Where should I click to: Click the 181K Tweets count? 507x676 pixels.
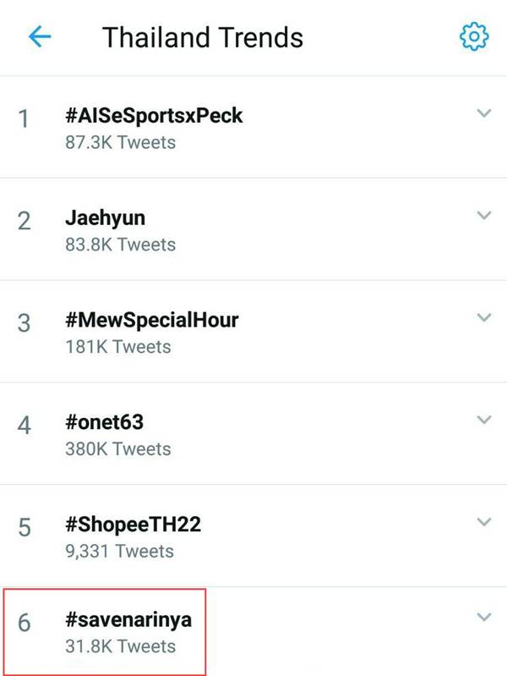pos(118,347)
